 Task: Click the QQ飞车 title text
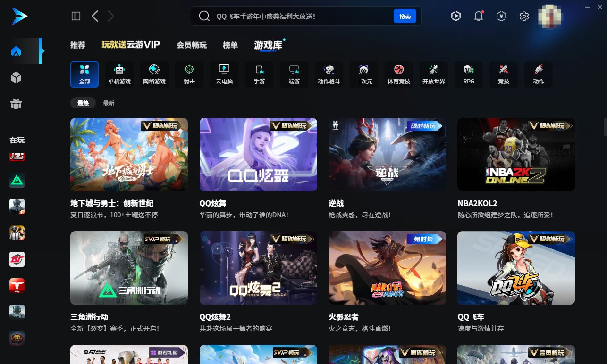(471, 317)
